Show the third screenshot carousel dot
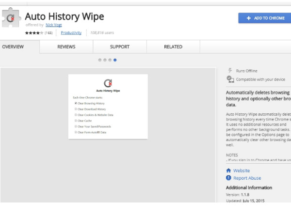The width and height of the screenshot is (291, 218). pos(110,60)
